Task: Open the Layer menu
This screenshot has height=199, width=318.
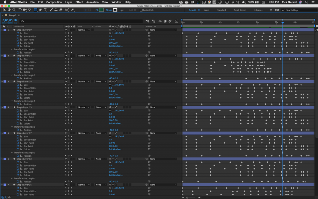Action: click(x=68, y=2)
